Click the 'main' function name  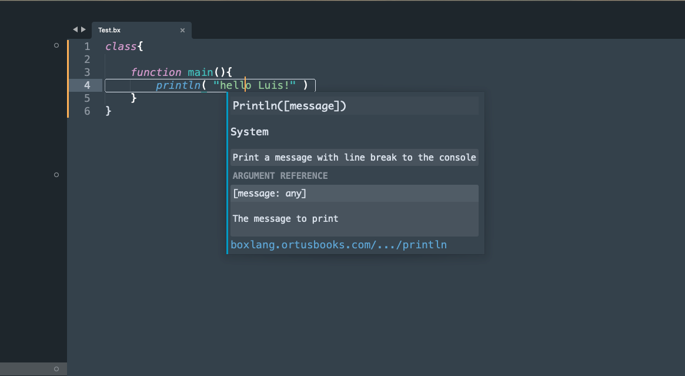pyautogui.click(x=200, y=72)
